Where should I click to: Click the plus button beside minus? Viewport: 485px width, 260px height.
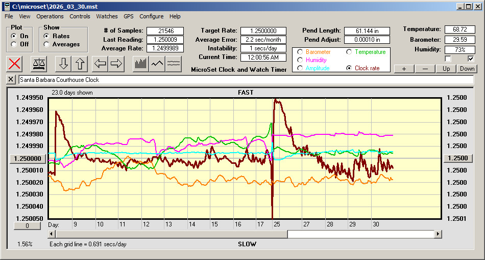coord(404,69)
